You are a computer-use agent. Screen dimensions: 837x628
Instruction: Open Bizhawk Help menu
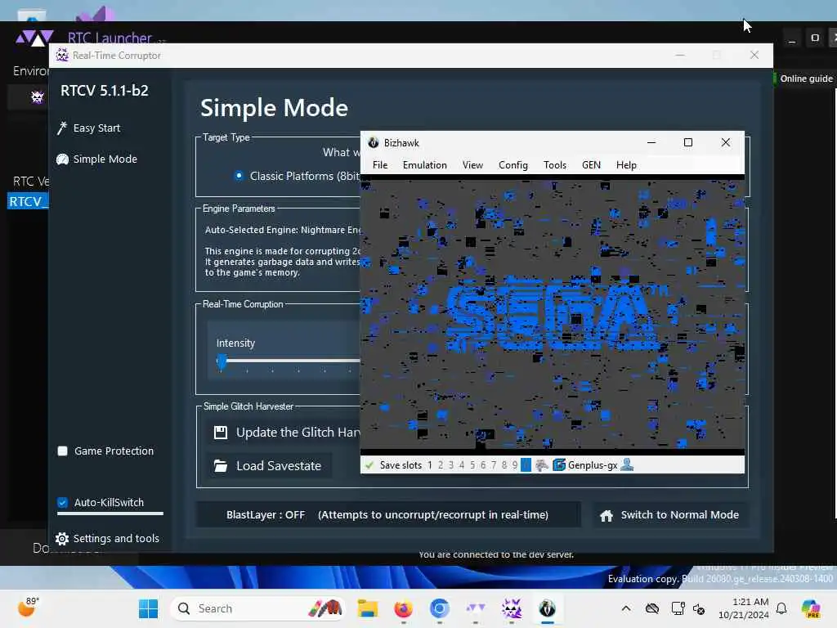[626, 165]
